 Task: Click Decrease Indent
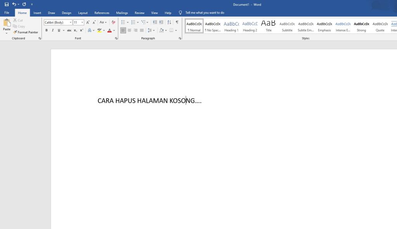tap(155, 22)
